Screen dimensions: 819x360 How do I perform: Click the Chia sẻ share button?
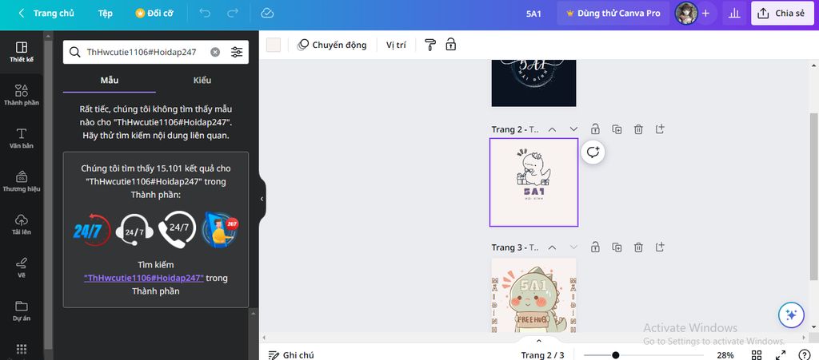click(781, 13)
